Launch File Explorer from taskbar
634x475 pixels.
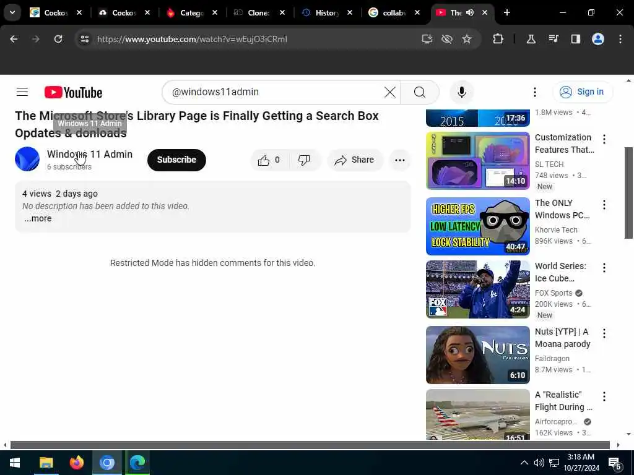(46, 463)
